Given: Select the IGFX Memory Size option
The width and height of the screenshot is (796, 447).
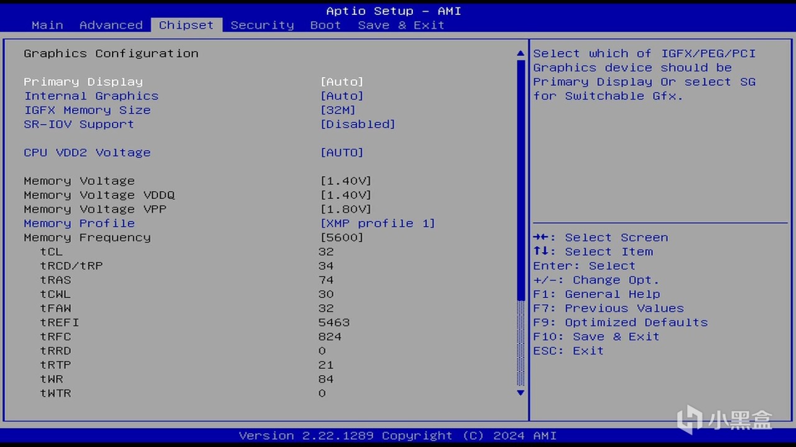Looking at the screenshot, I should click(x=87, y=110).
